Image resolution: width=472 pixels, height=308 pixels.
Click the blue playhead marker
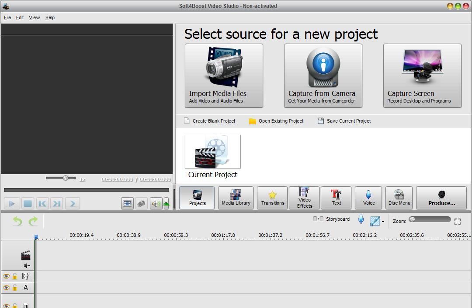pos(36,237)
